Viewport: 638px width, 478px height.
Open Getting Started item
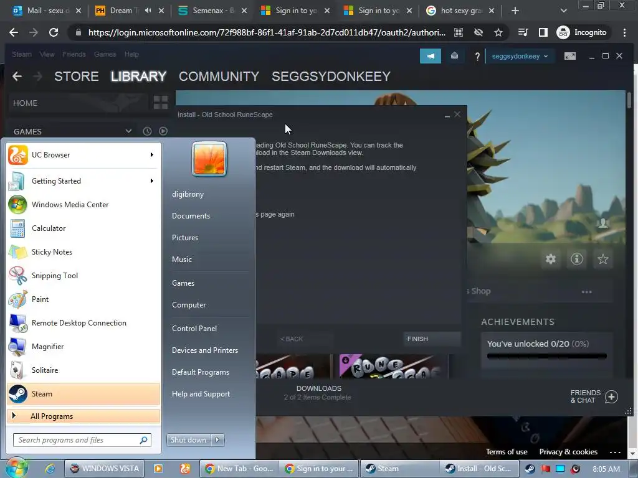[83, 181]
